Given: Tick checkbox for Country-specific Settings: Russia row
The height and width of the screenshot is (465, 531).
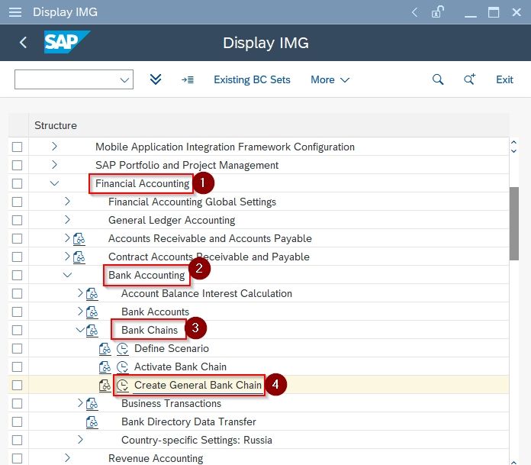Looking at the screenshot, I should tap(17, 440).
